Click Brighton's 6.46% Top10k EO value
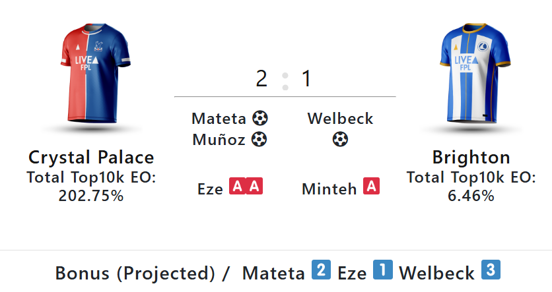Viewport: 552px width, 292px height. [471, 196]
